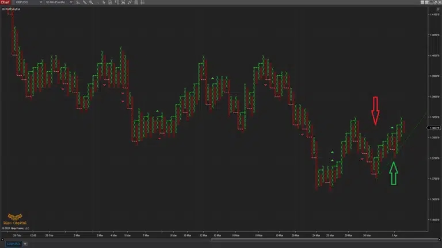Add a new tab with plus button
The image size is (442, 248).
(x=25, y=243)
